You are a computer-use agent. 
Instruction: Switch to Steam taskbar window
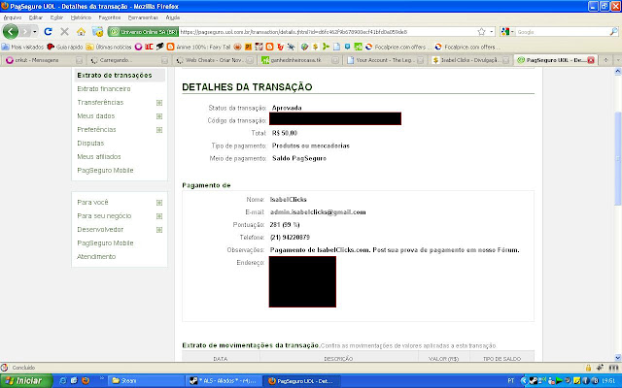146,381
